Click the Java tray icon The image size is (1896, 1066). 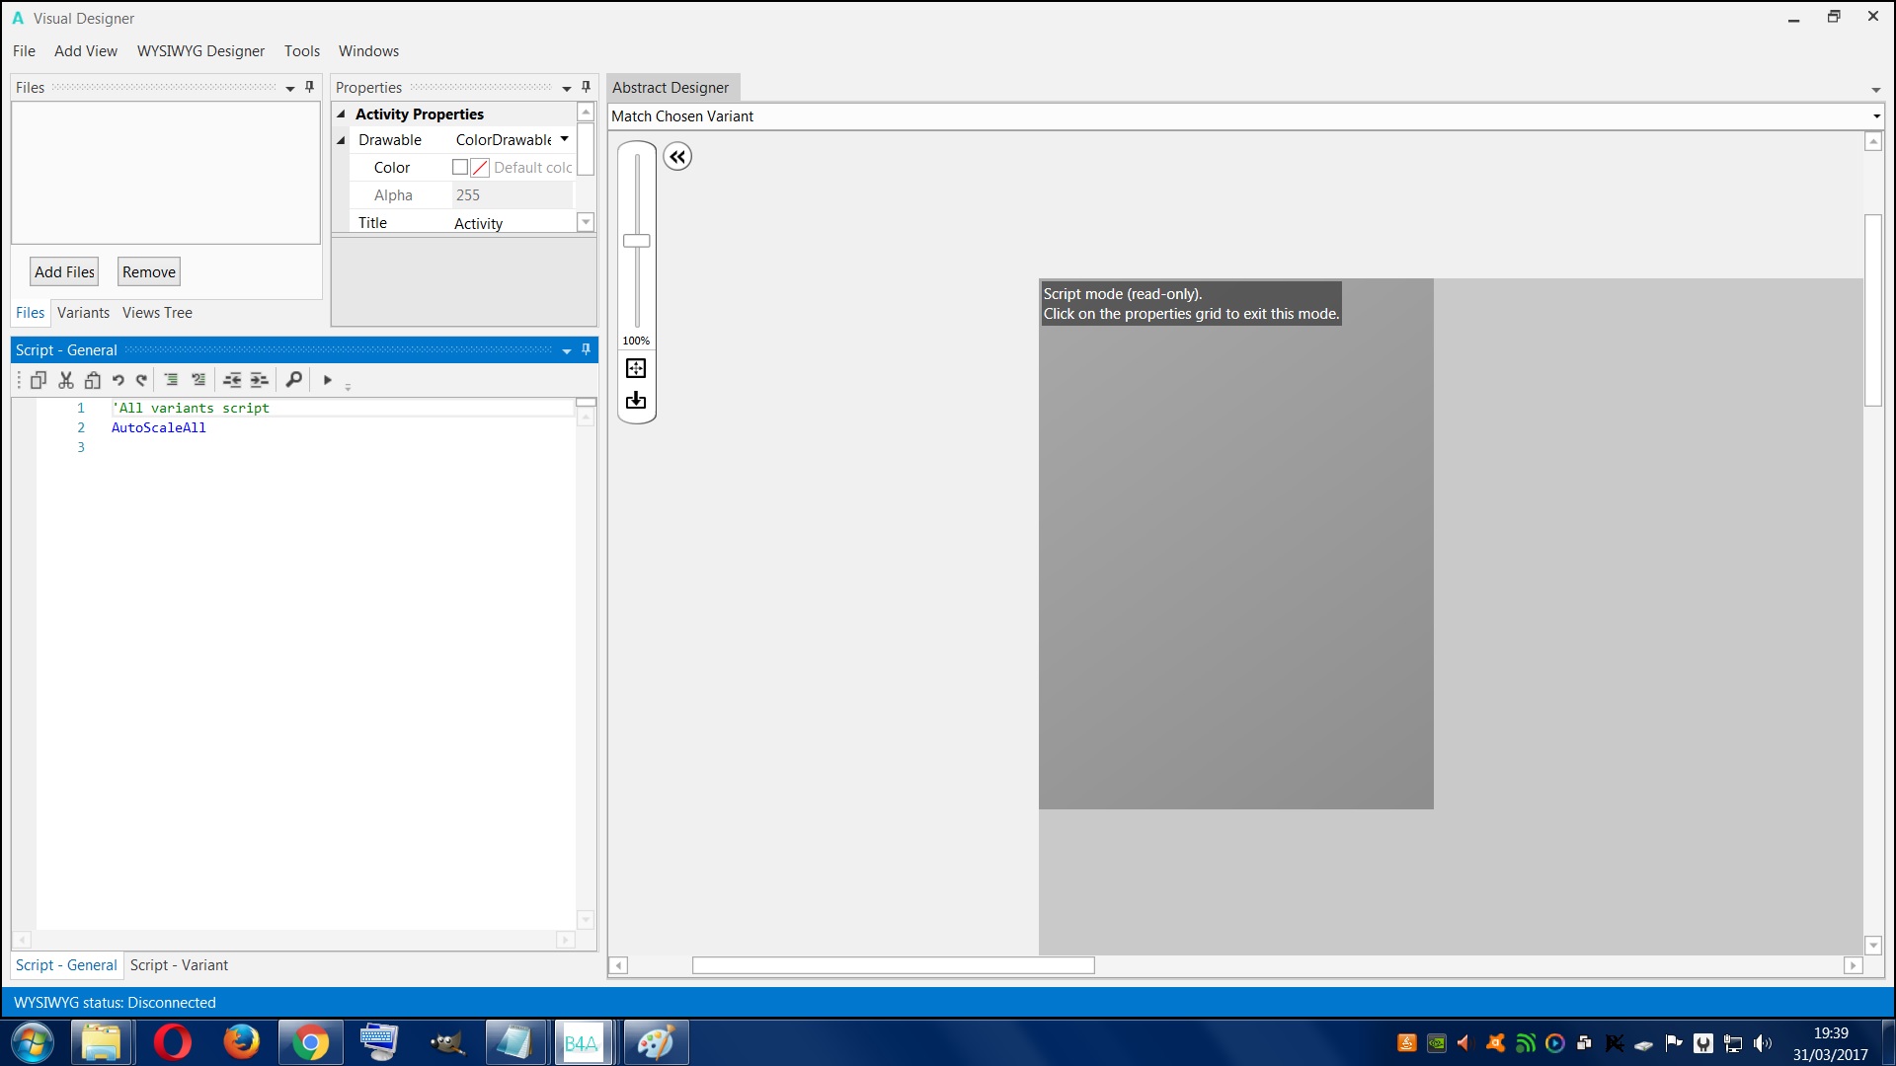coord(1407,1043)
